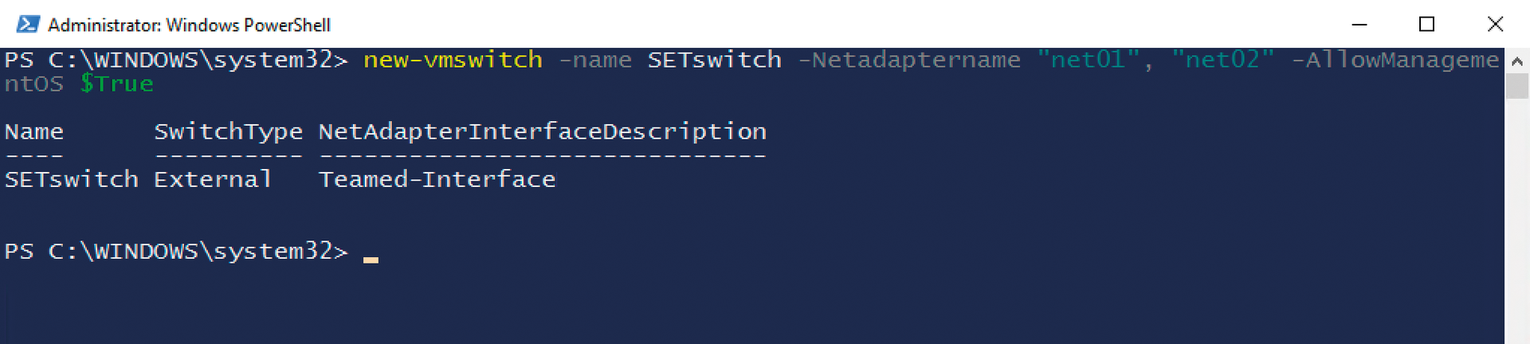Click the scrollbar up arrow
The image size is (1530, 344).
point(1517,61)
